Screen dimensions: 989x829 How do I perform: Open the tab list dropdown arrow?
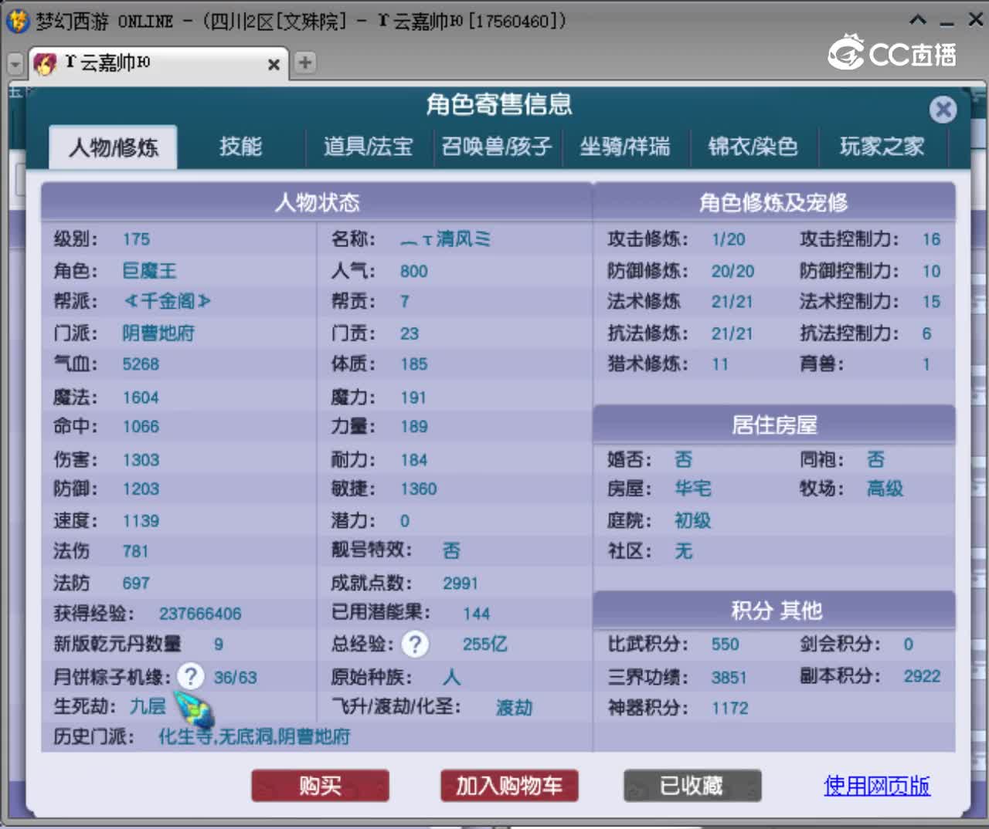15,64
